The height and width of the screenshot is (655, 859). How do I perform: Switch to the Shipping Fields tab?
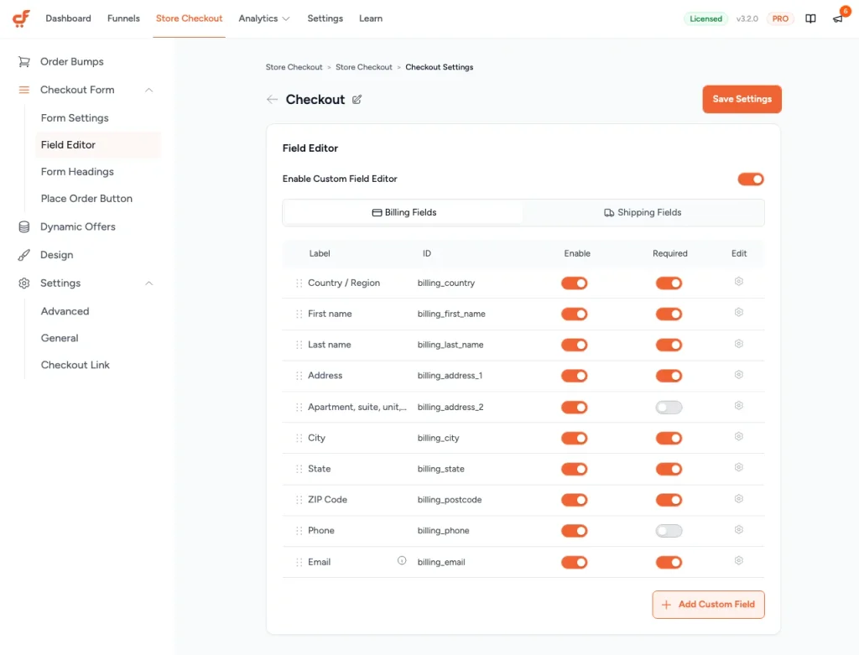[643, 212]
